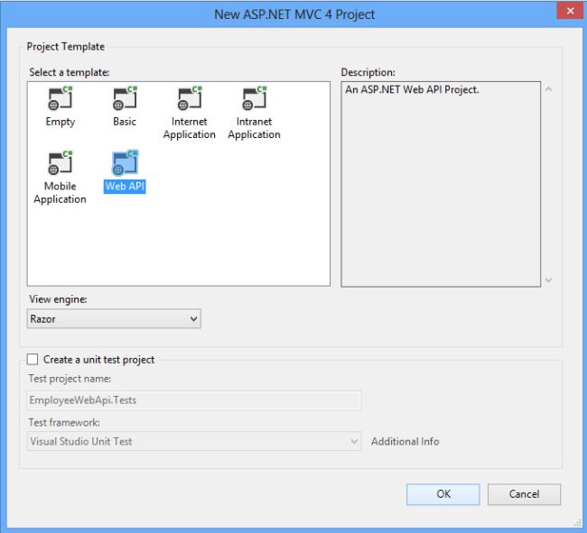Enable Create a unit test project checkbox
The width and height of the screenshot is (587, 533).
click(33, 359)
